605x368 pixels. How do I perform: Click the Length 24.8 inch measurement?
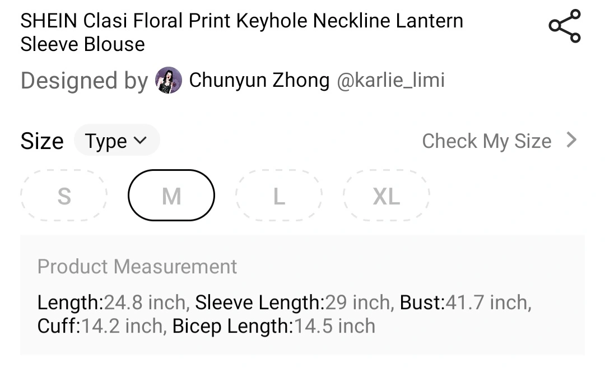coord(114,302)
